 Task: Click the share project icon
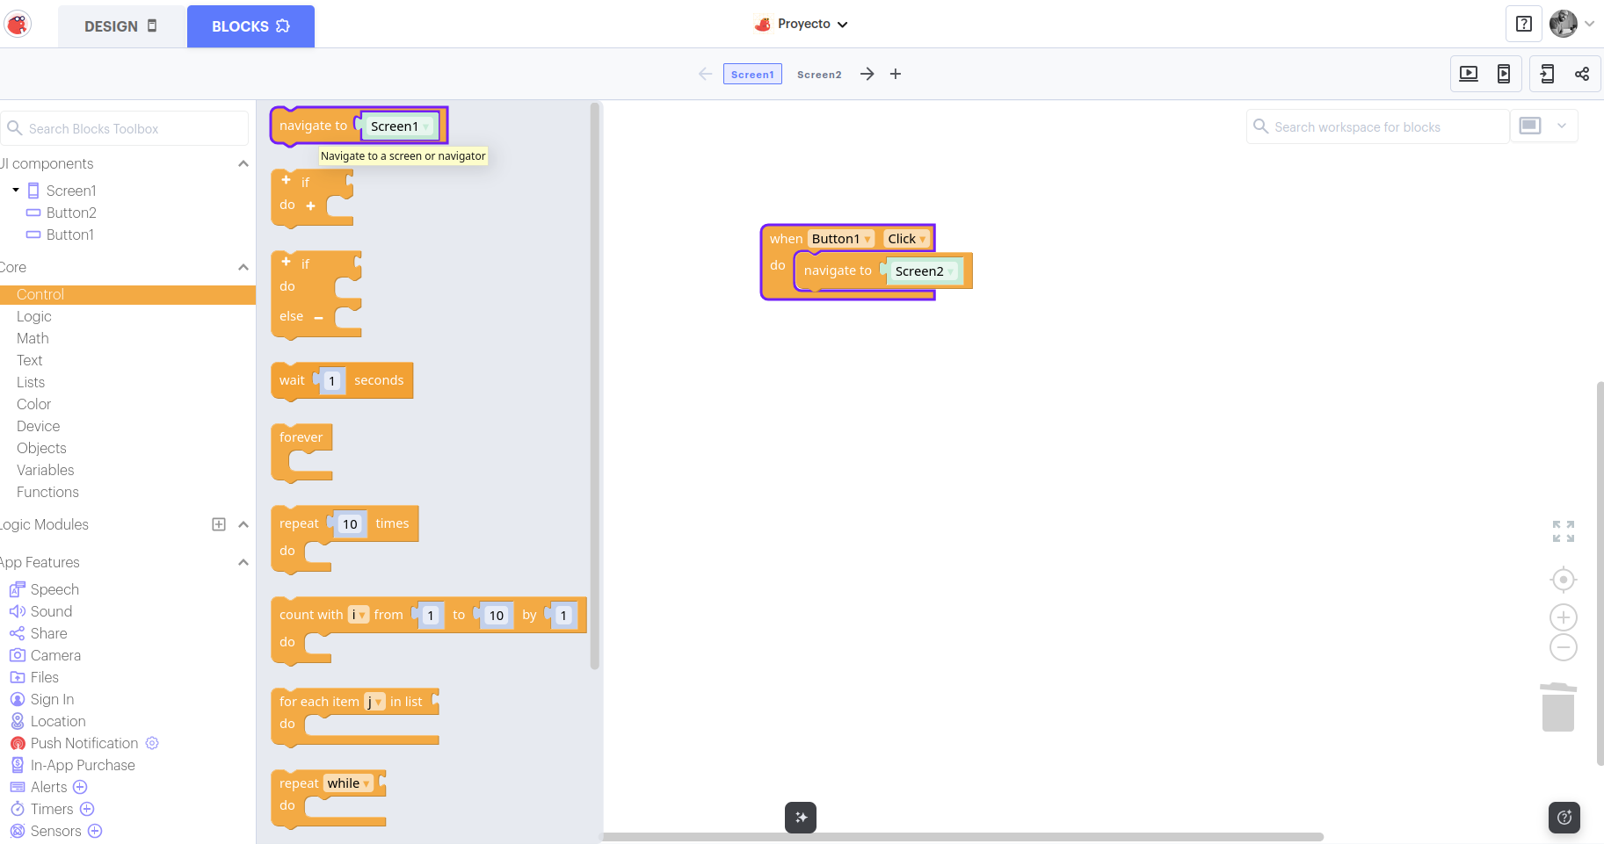click(x=1581, y=74)
